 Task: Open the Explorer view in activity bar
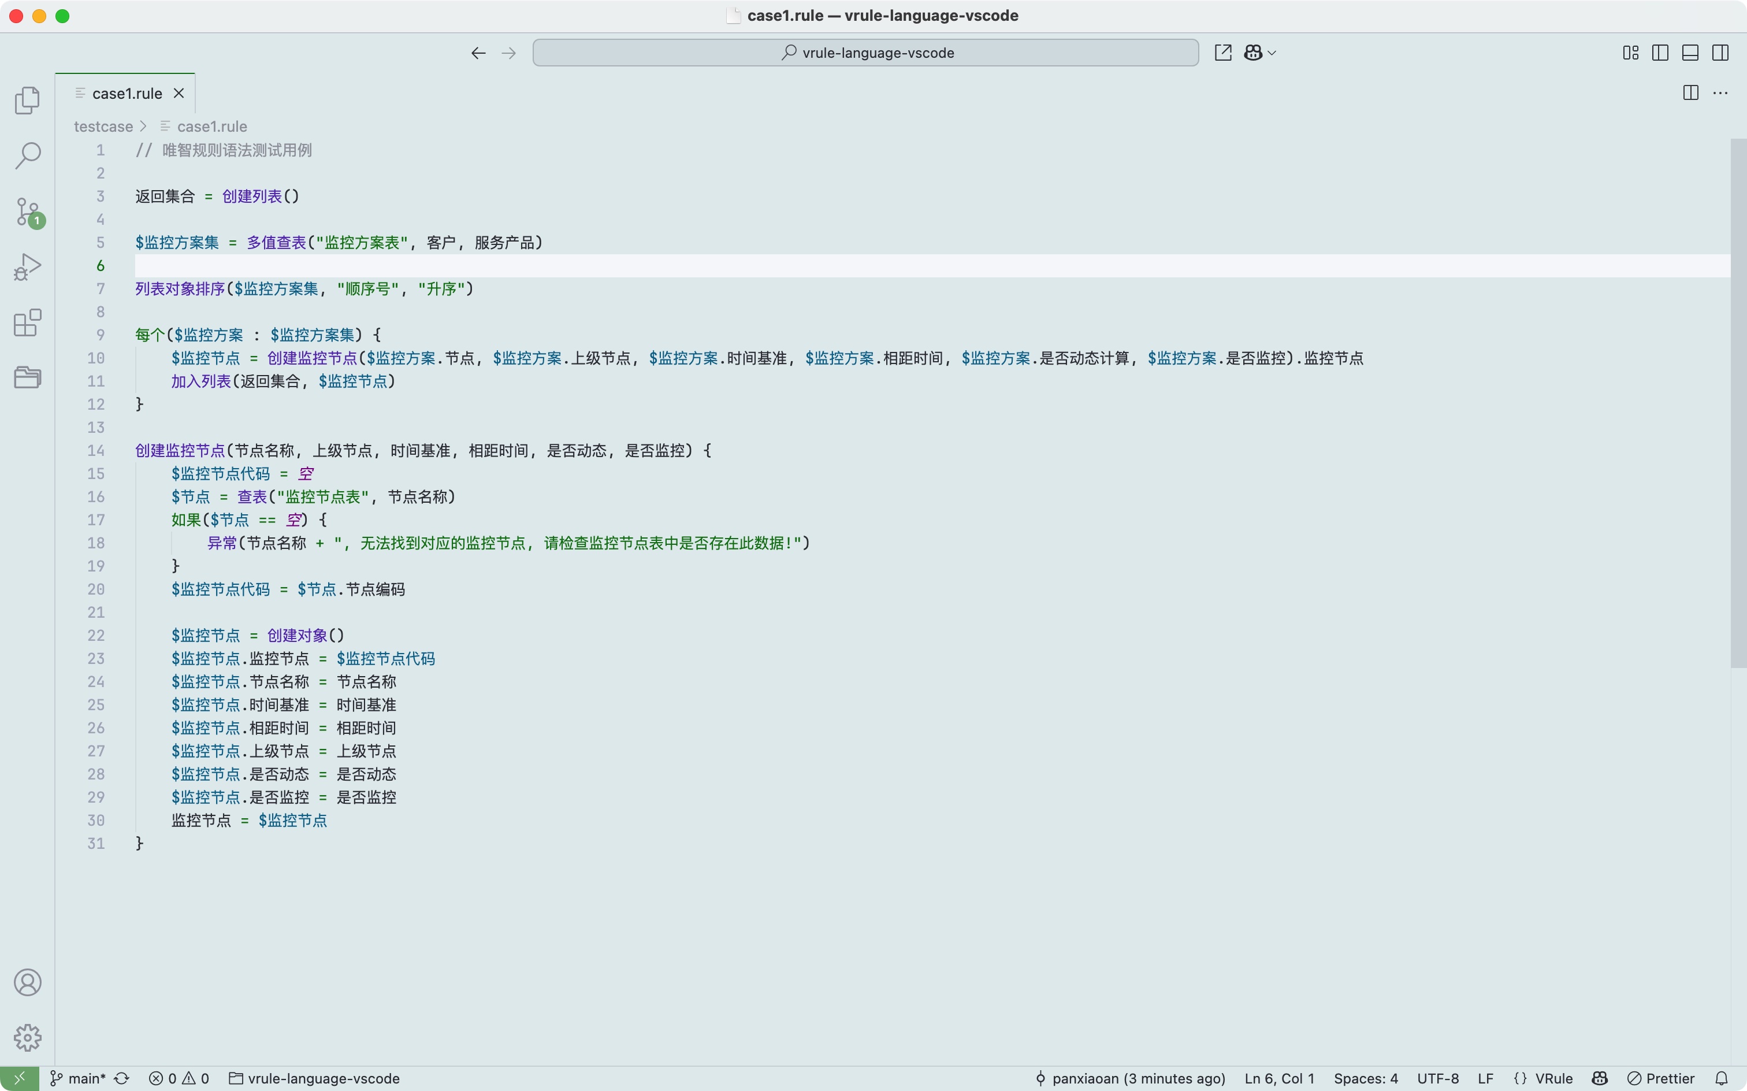(x=27, y=101)
